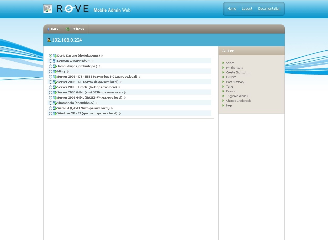
Task: Open the Documentation link
Action: click(269, 9)
